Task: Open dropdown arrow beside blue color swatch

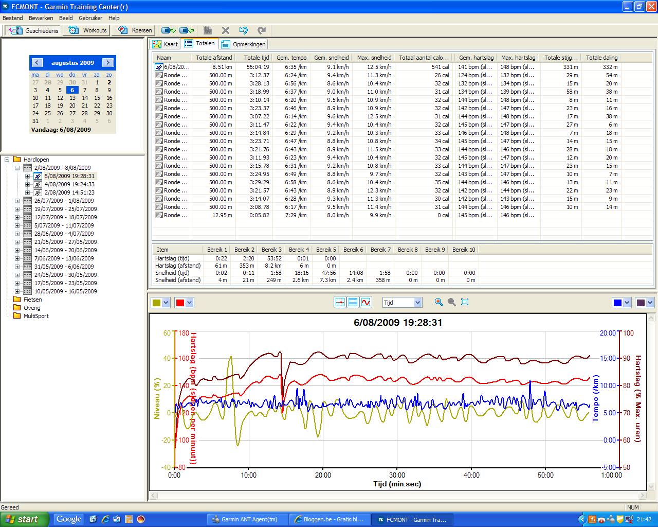Action: (627, 303)
